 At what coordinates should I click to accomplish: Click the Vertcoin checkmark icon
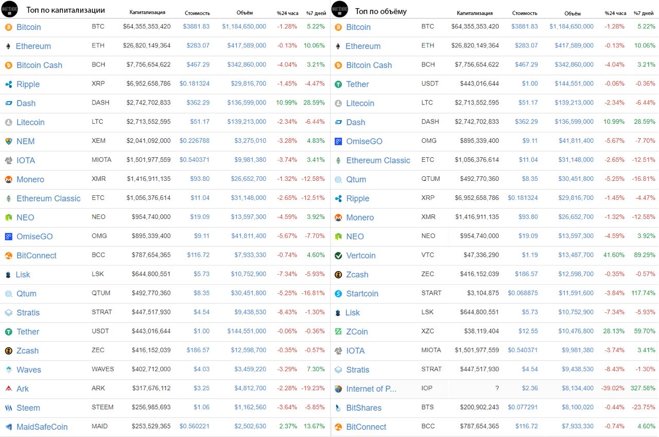click(338, 256)
